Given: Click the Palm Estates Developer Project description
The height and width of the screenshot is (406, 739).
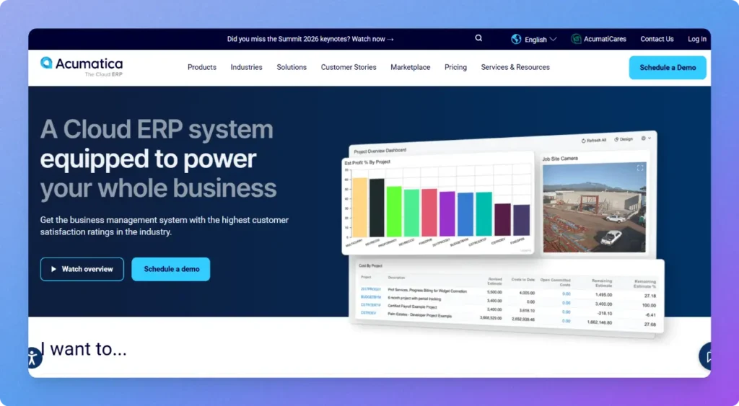Looking at the screenshot, I should (419, 315).
